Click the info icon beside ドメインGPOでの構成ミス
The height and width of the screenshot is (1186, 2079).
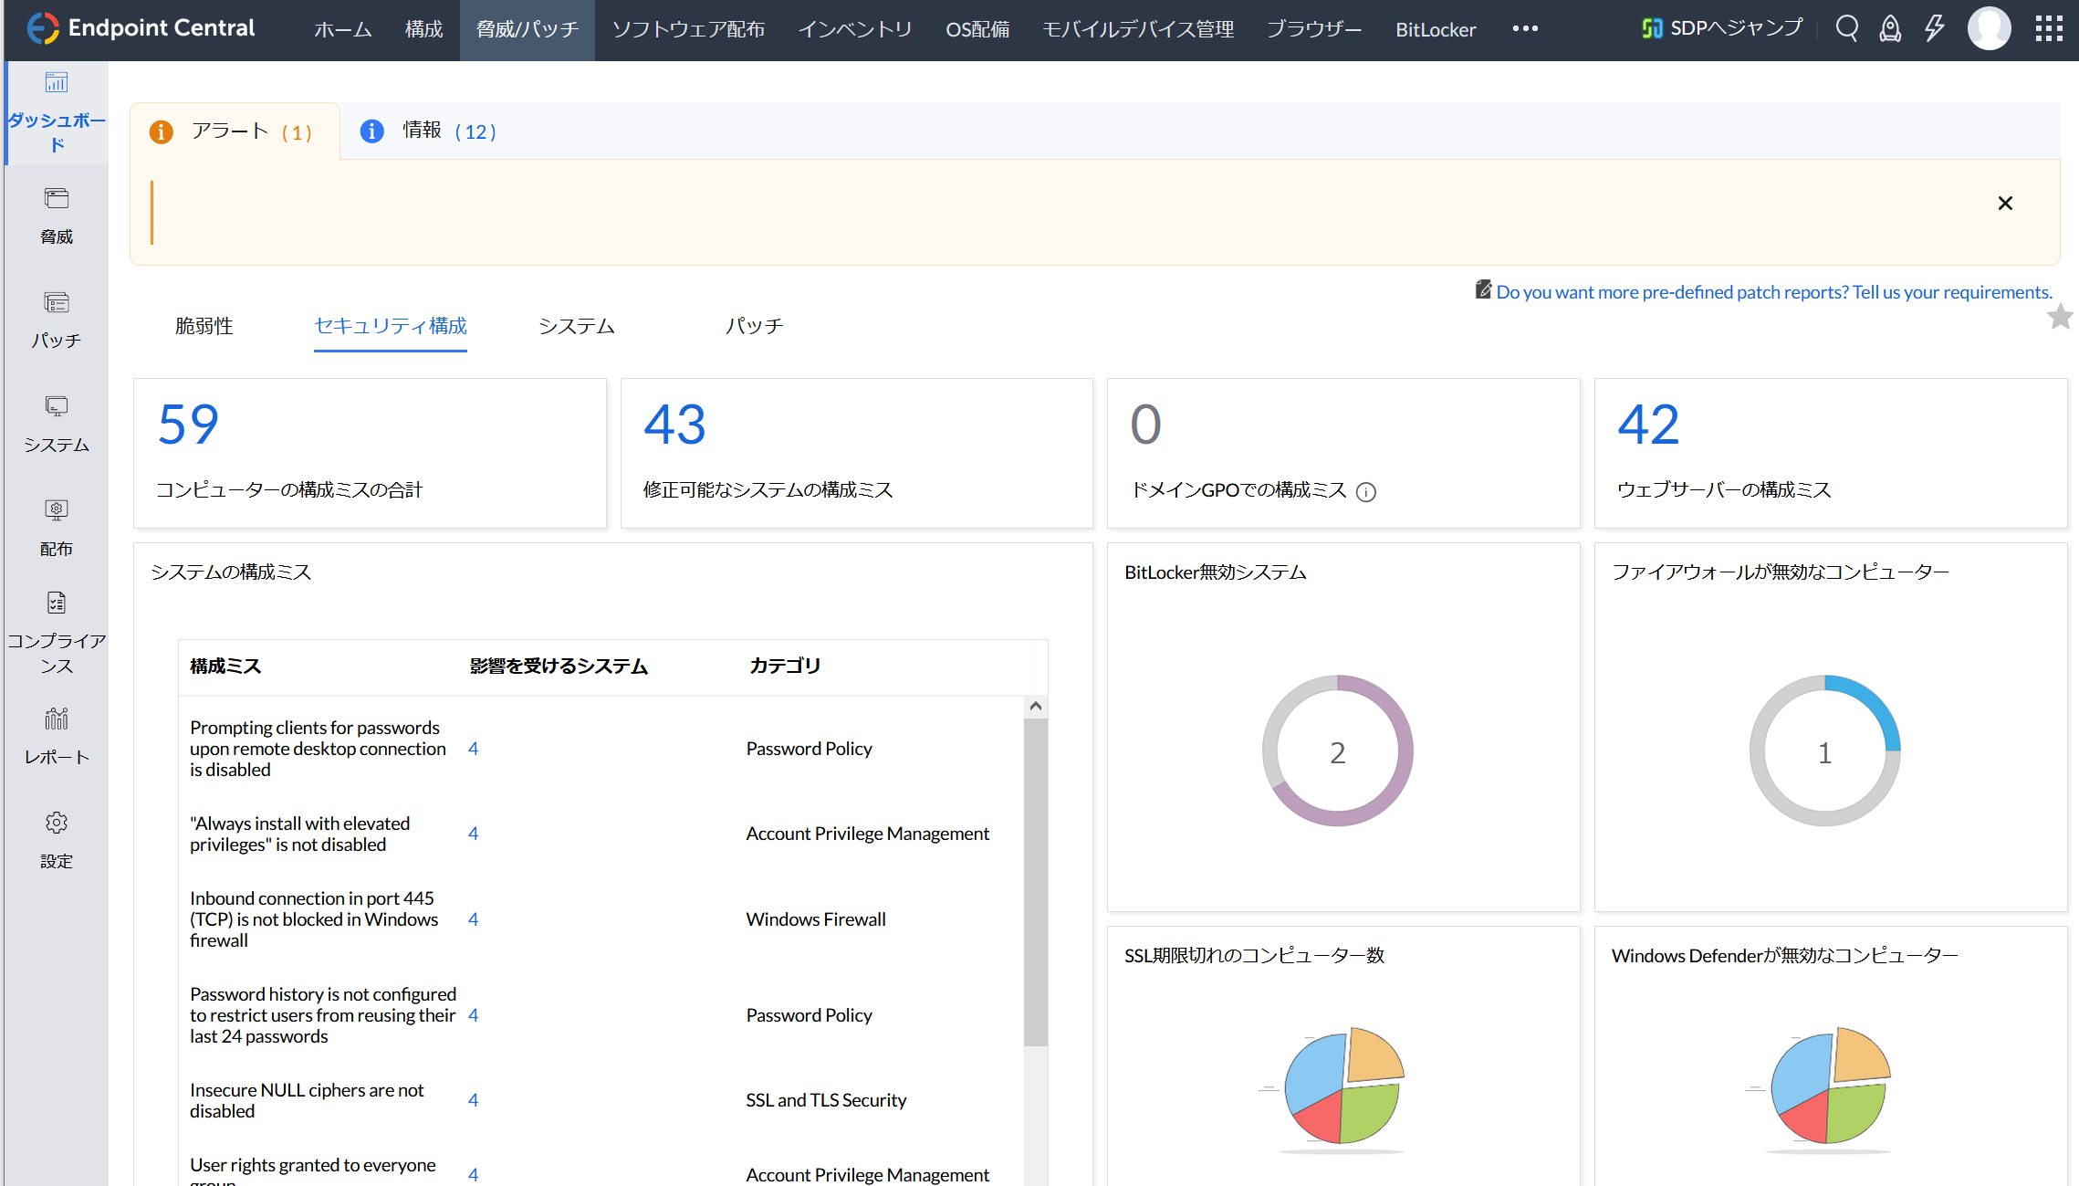(1366, 492)
